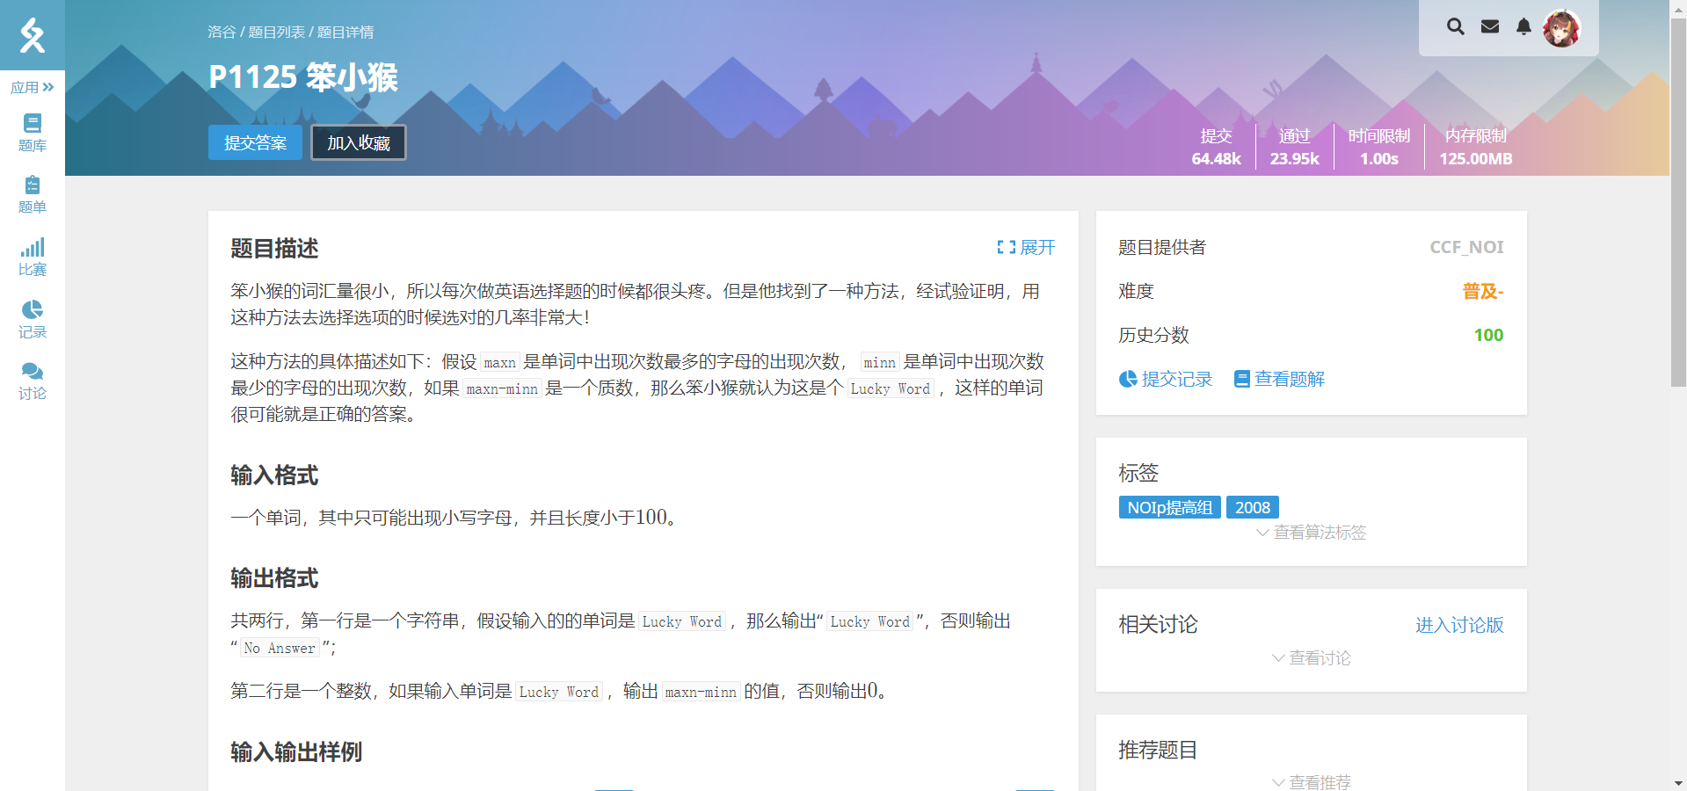The image size is (1687, 791).
Task: Open the 题库 problem bank from sidebar
Action: [x=32, y=132]
